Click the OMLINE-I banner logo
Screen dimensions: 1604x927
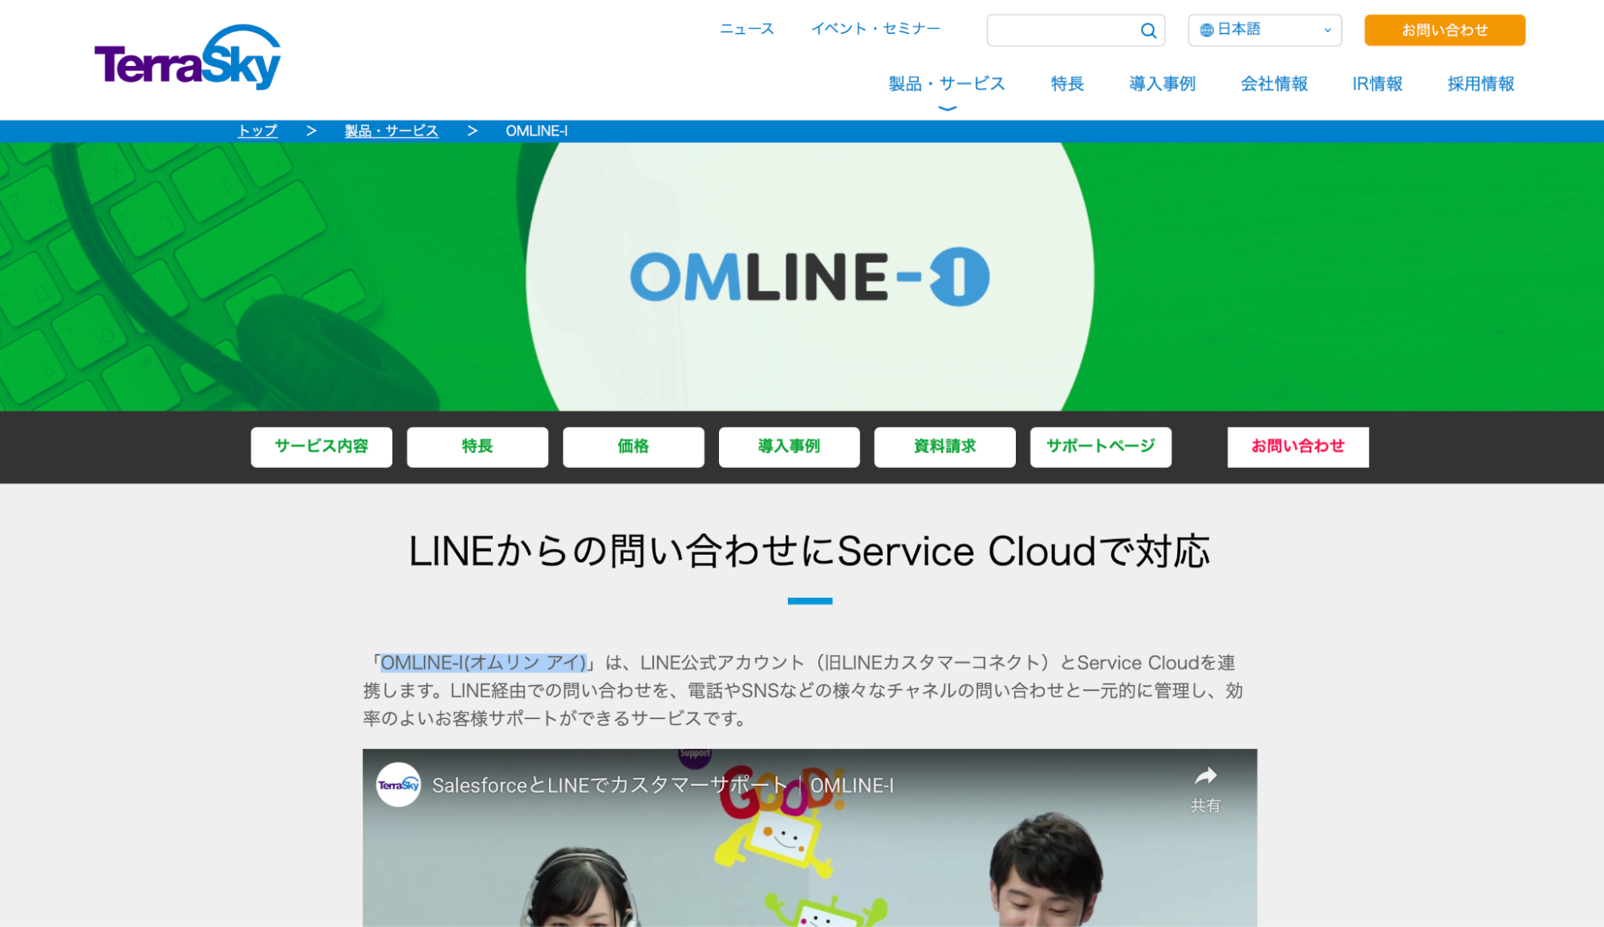click(810, 277)
